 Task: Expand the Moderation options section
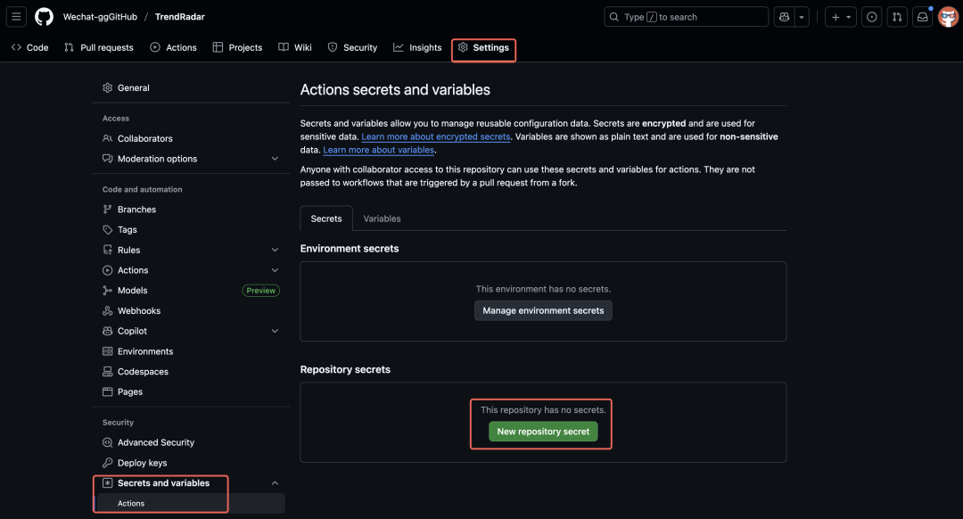coord(275,158)
